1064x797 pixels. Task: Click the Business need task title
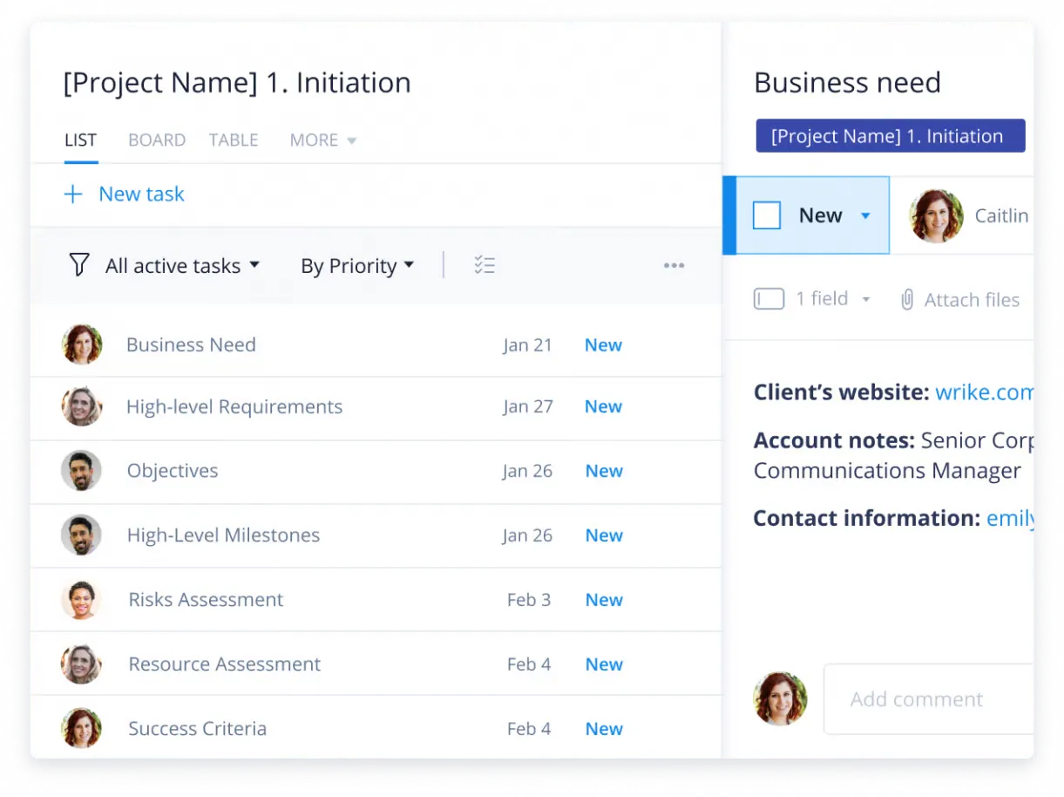click(847, 83)
